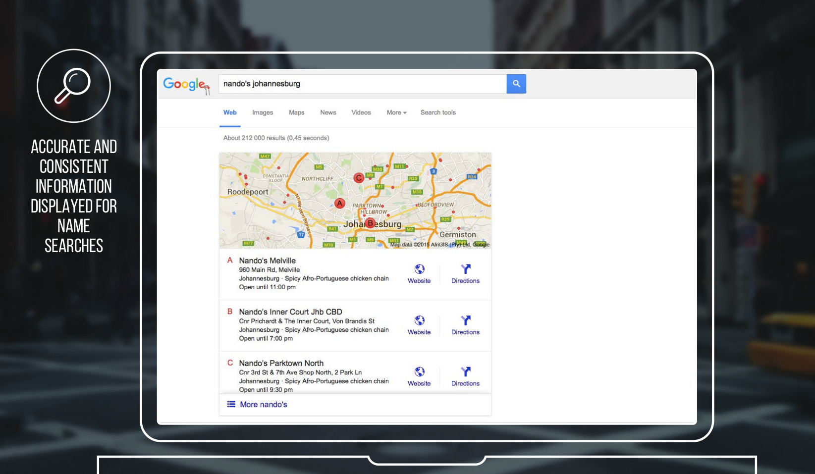Open the News results tab
815x474 pixels.
pyautogui.click(x=328, y=112)
